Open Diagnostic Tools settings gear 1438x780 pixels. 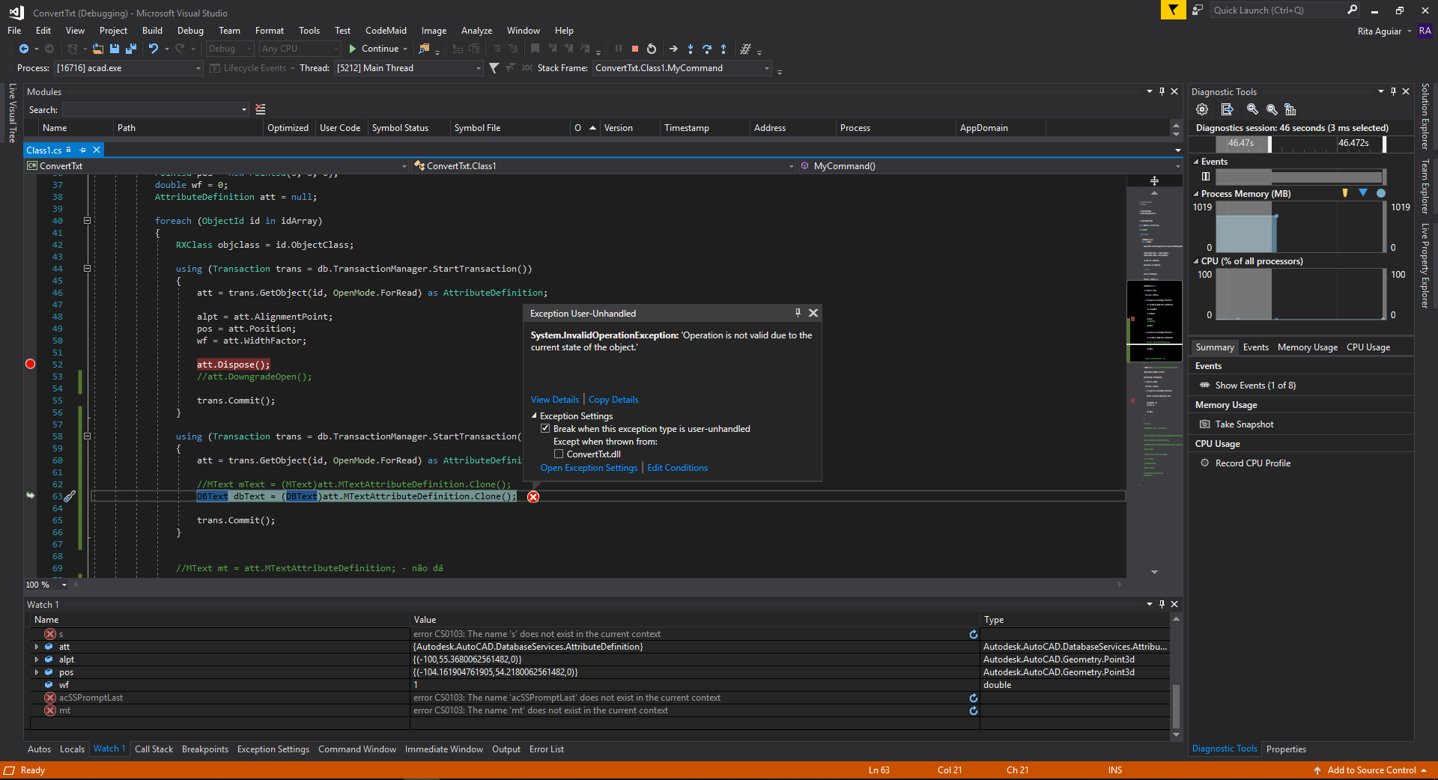point(1202,109)
